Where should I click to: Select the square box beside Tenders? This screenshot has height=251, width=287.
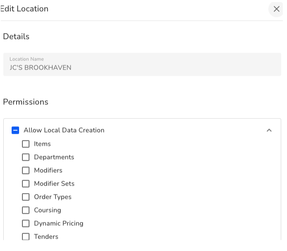click(x=26, y=237)
